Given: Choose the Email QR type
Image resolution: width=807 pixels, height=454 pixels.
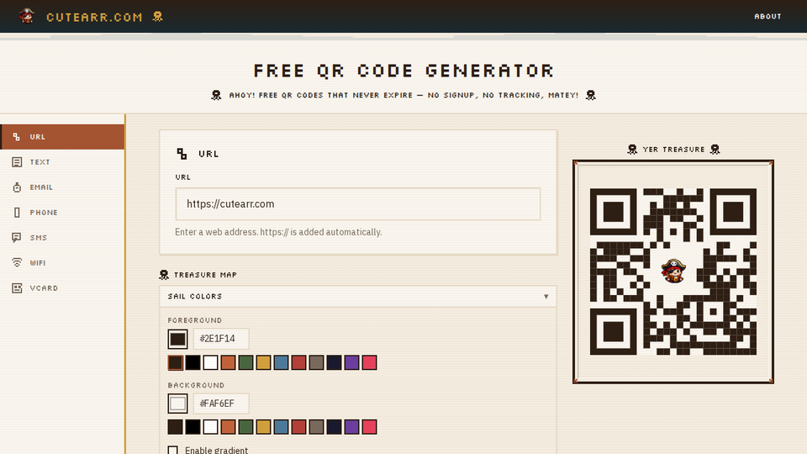Looking at the screenshot, I should click(62, 187).
